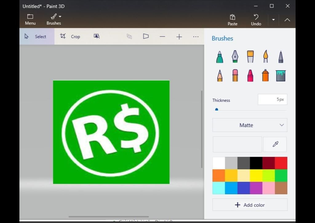
Task: Pick the purple color swatch
Action: click(256, 188)
